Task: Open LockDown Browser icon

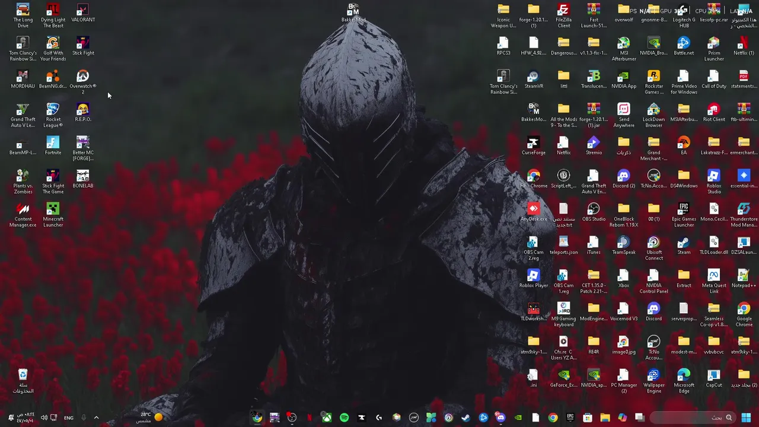Action: coord(653,115)
